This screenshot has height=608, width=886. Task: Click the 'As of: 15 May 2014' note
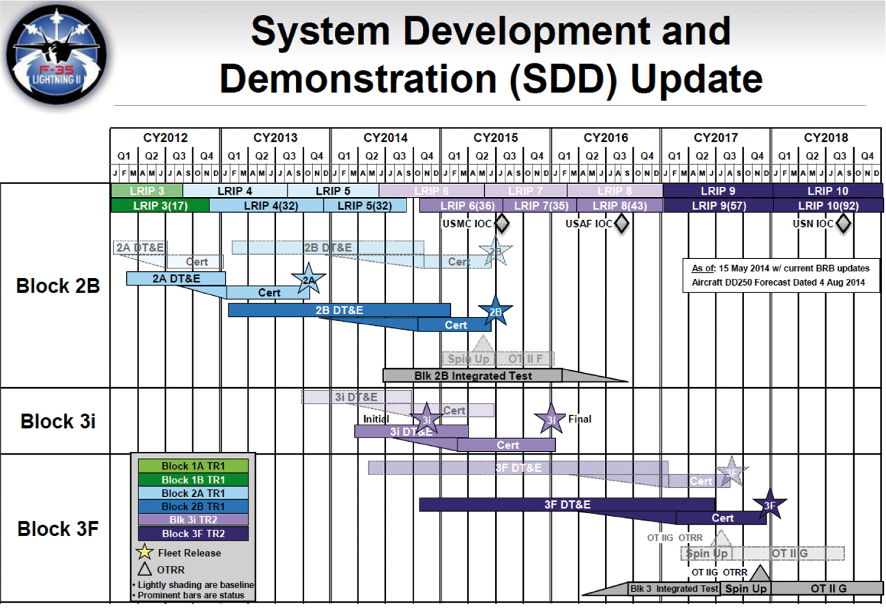click(x=780, y=269)
